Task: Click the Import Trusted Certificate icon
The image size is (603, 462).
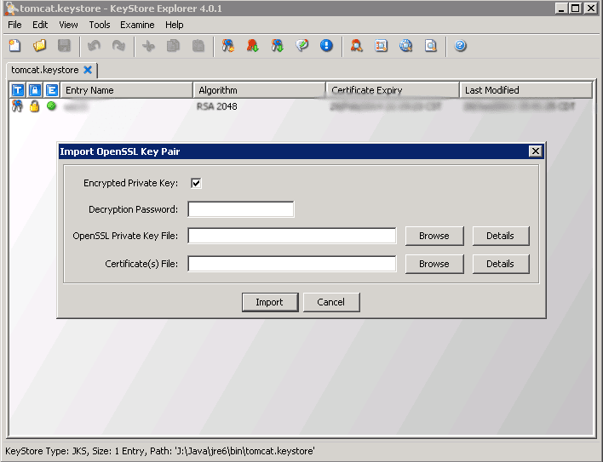Action: click(x=253, y=46)
